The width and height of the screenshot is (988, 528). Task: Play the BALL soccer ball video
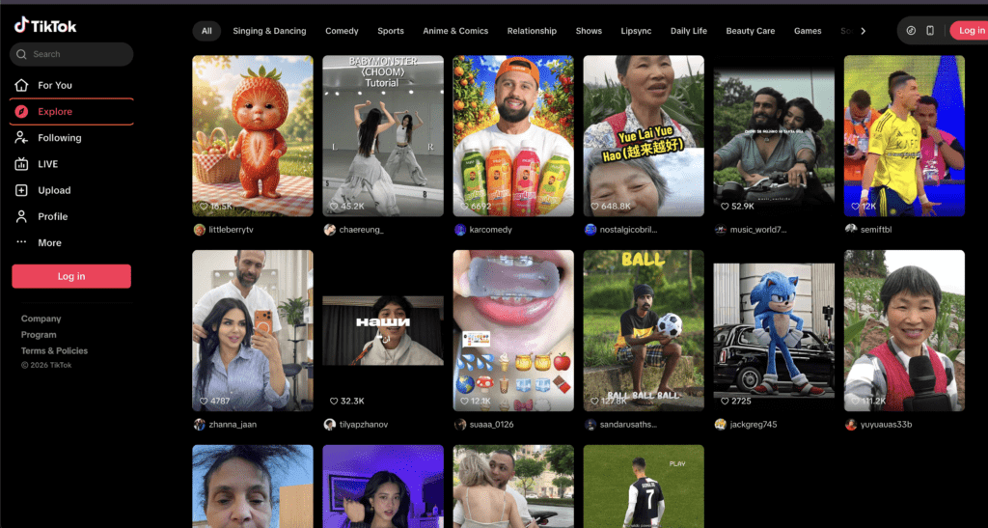click(x=644, y=331)
